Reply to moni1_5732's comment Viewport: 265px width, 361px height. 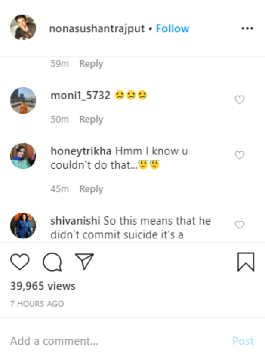[x=91, y=119]
